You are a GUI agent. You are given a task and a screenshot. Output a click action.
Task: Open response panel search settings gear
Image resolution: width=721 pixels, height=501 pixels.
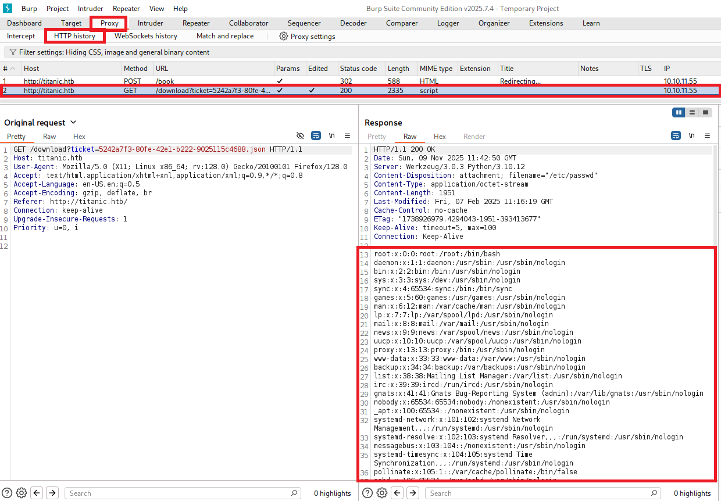pos(381,493)
